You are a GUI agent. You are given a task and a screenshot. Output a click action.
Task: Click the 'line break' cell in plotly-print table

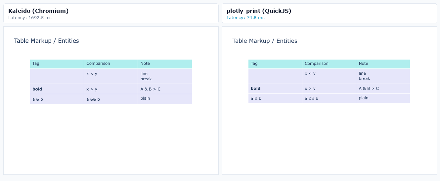(x=383, y=76)
